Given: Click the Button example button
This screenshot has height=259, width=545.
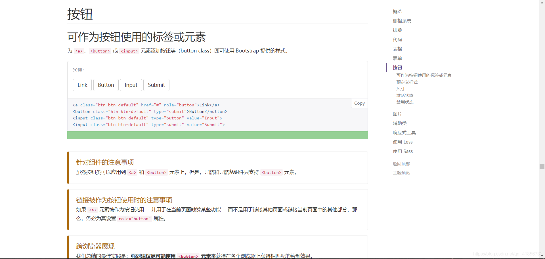Looking at the screenshot, I should pos(106,85).
